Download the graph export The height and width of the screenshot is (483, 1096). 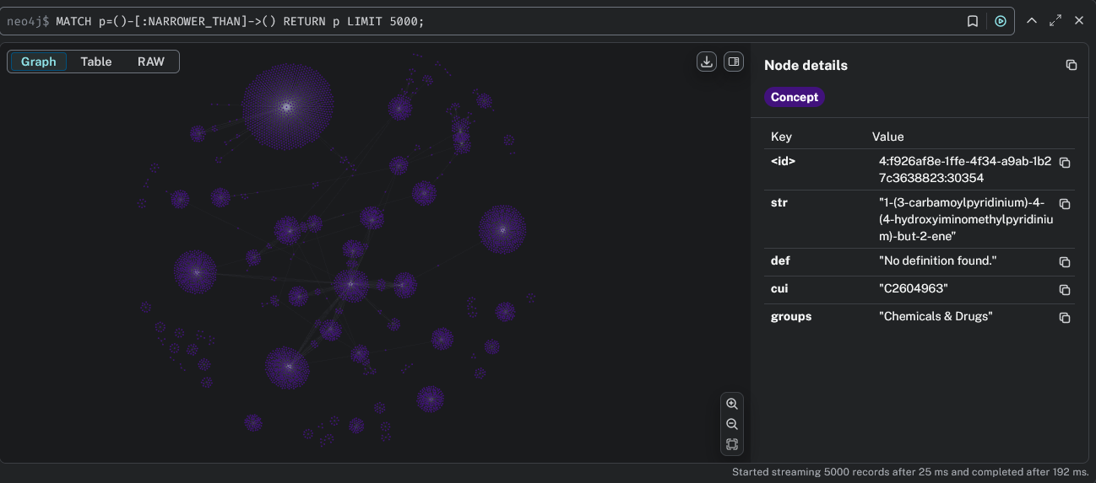[707, 62]
